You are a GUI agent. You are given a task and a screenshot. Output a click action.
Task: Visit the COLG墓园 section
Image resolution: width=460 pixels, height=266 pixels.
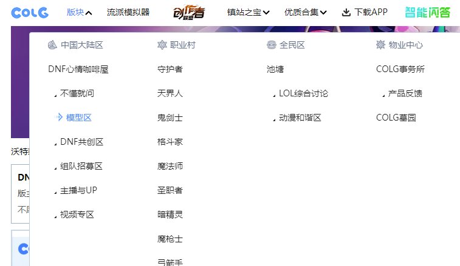pos(396,118)
